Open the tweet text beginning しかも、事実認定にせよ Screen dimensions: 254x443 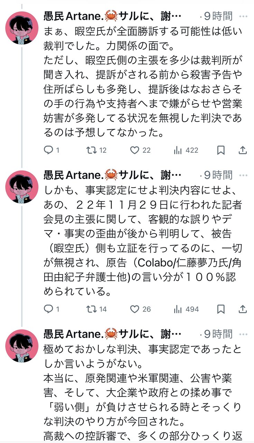pyautogui.click(x=143, y=241)
